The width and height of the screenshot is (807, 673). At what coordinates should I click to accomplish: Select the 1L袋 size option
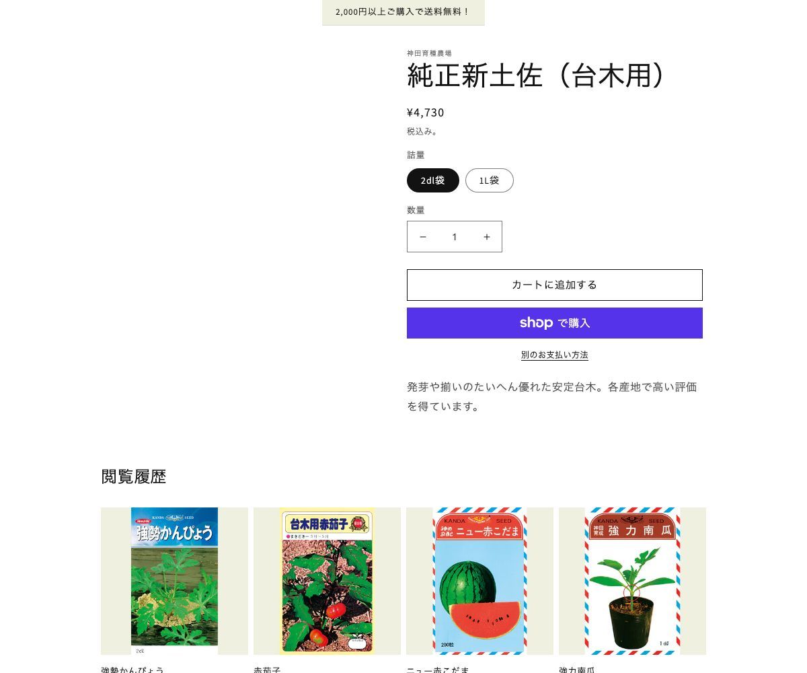coord(490,180)
